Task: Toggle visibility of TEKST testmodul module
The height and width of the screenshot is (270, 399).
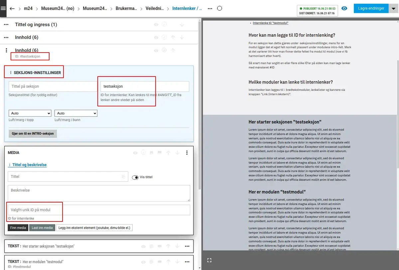Action: [x=143, y=262]
